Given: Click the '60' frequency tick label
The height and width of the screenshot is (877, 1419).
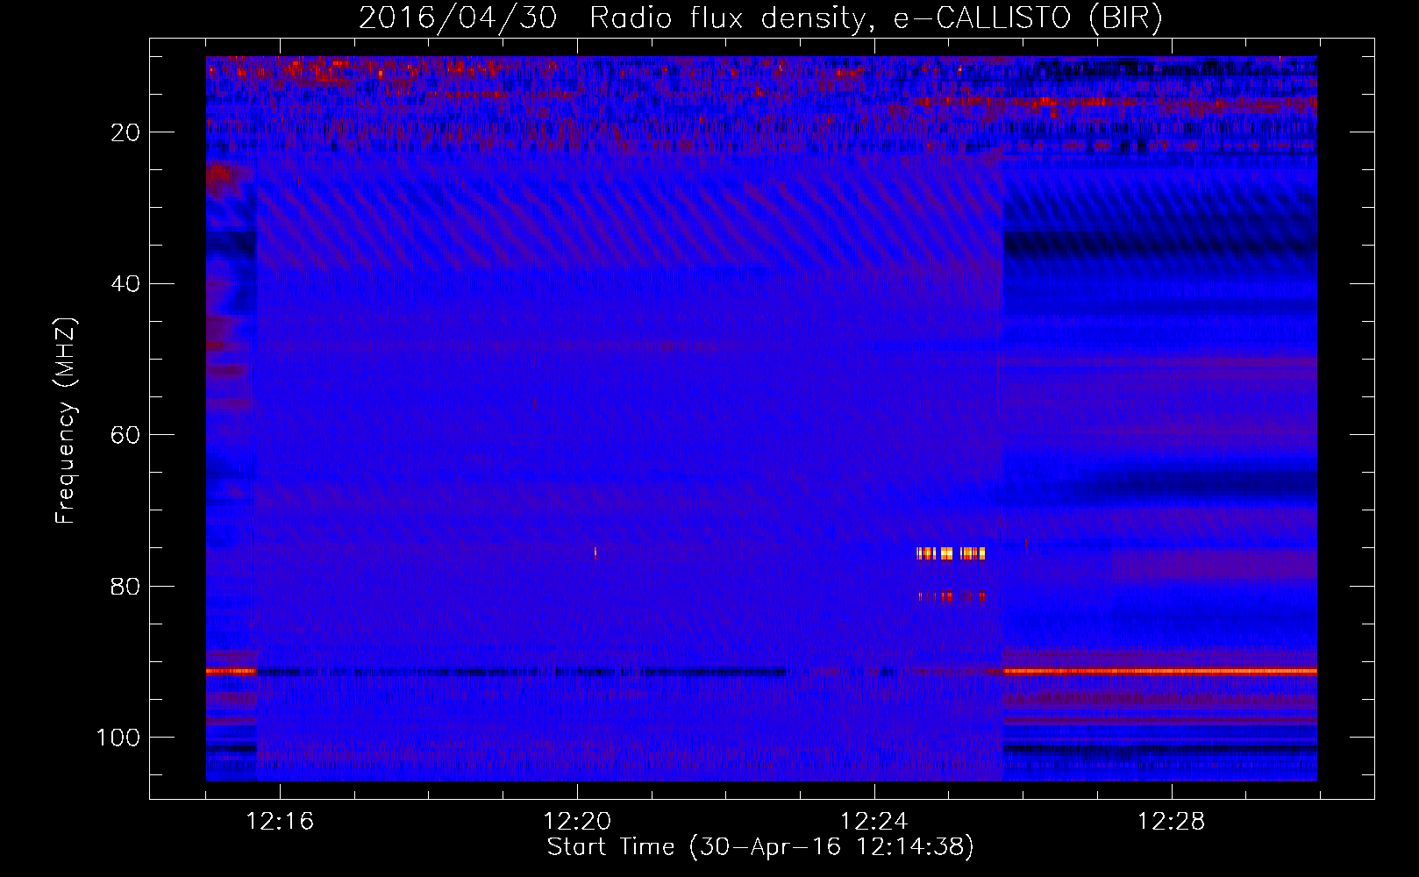Looking at the screenshot, I should 126,436.
